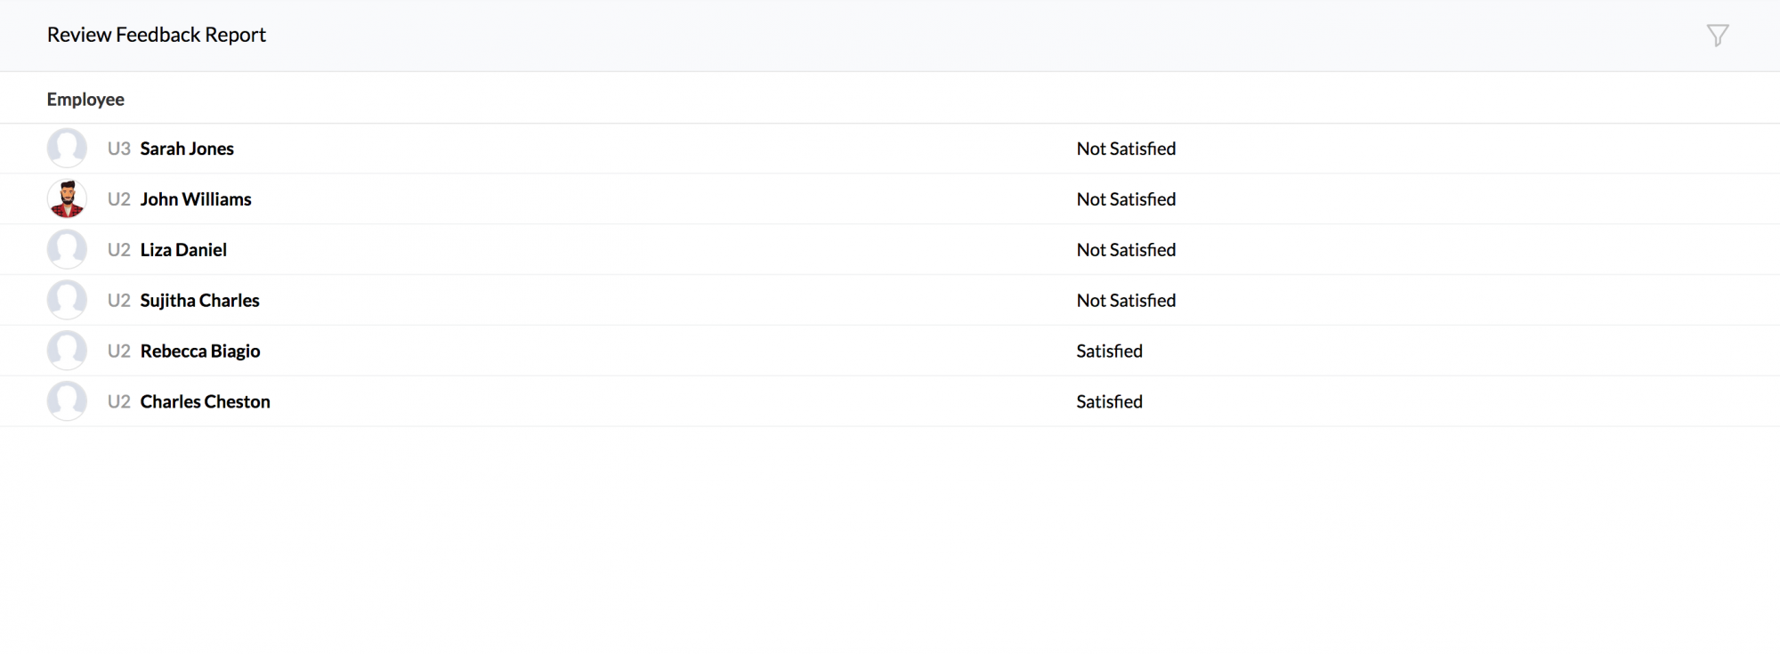The image size is (1780, 654).
Task: Click the Review Feedback Report title
Action: pos(157,35)
